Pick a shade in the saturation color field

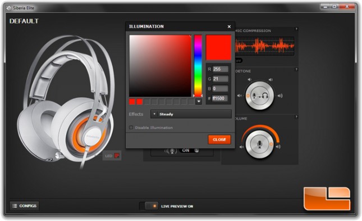pos(160,66)
